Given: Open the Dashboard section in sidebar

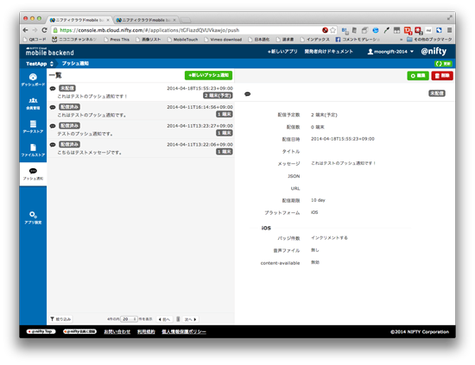Looking at the screenshot, I should (x=33, y=79).
